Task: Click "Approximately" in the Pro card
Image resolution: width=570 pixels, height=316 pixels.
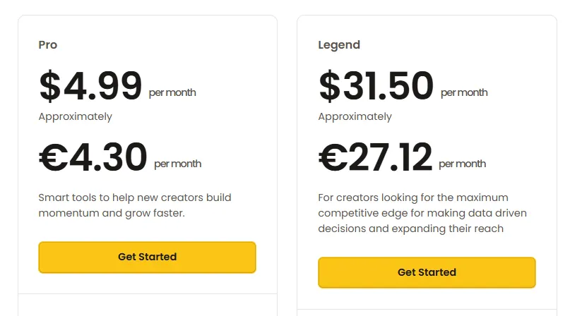Action: [x=75, y=116]
